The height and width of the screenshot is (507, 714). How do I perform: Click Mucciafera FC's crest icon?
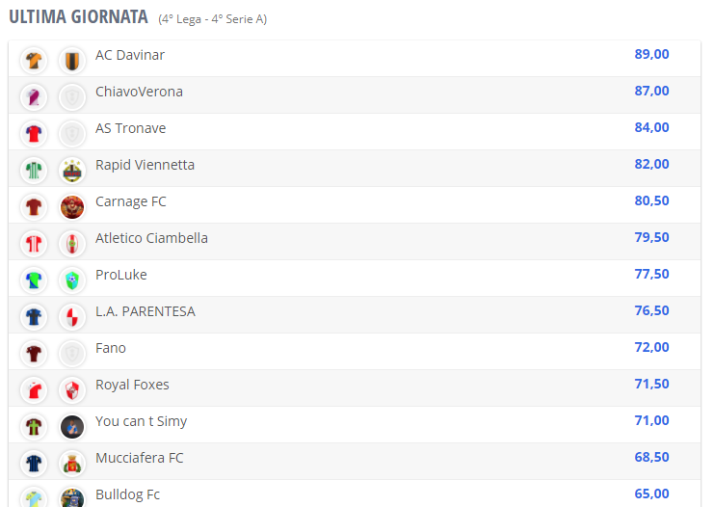(x=72, y=464)
